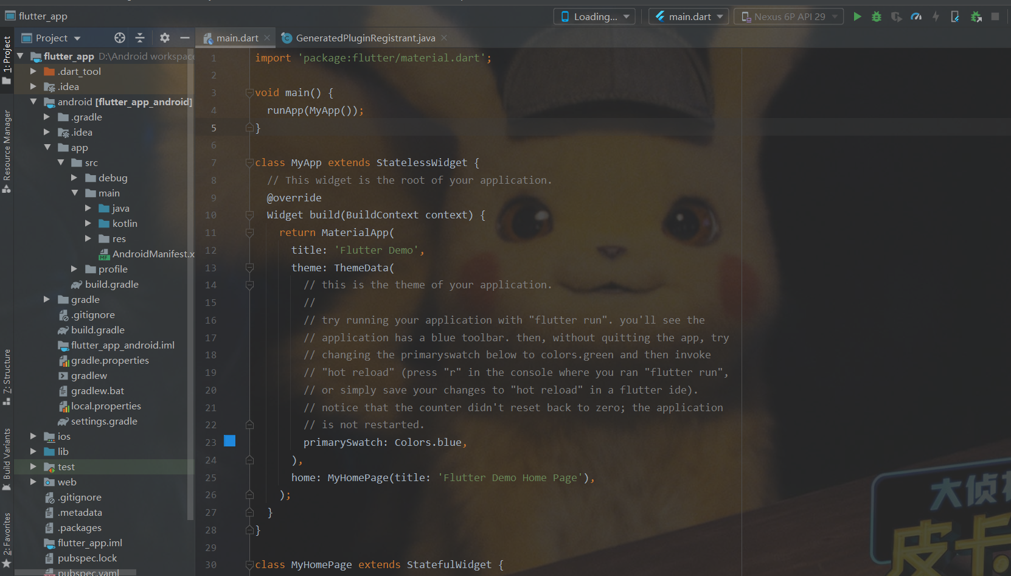
Task: Click Colors.blue in line 23
Action: pyautogui.click(x=428, y=442)
